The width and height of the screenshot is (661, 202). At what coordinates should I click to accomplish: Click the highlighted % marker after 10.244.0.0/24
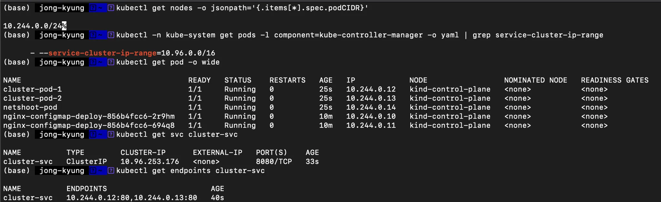coord(64,26)
